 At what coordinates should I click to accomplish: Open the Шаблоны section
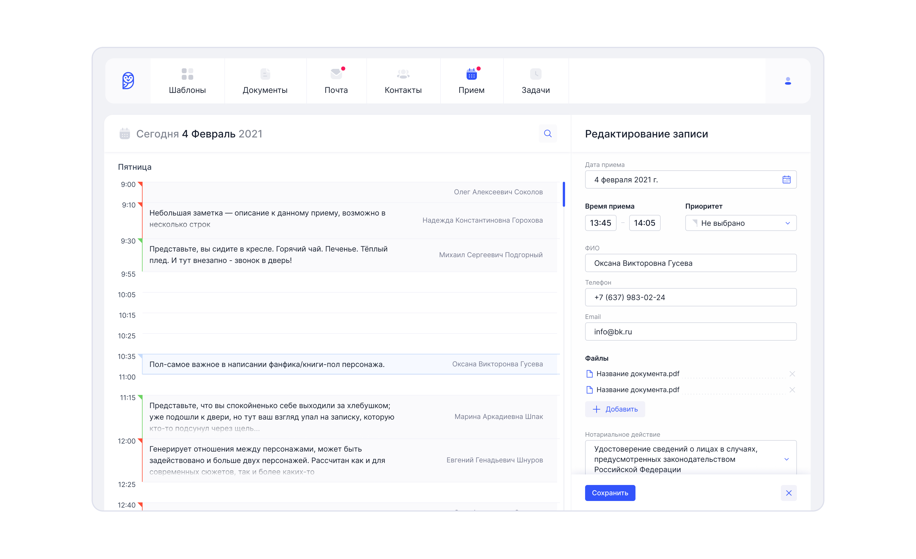point(187,81)
